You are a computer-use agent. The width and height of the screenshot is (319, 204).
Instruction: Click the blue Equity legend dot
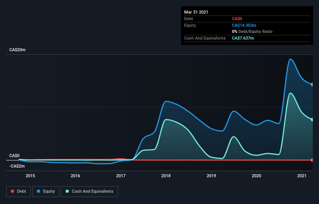point(38,191)
